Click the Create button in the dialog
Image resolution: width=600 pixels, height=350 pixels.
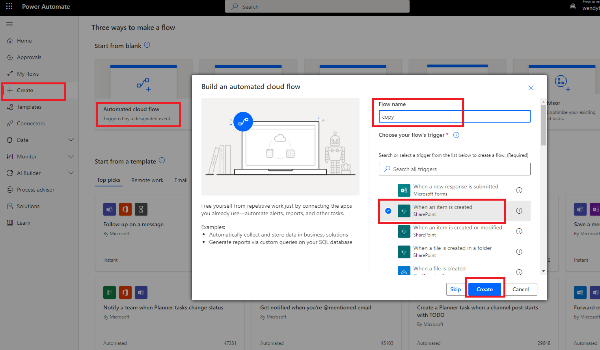tap(484, 289)
